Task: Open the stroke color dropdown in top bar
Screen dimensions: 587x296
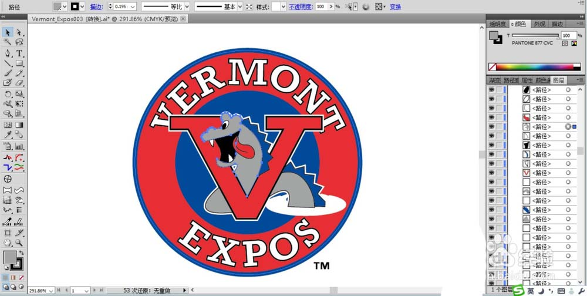Action: (x=82, y=6)
